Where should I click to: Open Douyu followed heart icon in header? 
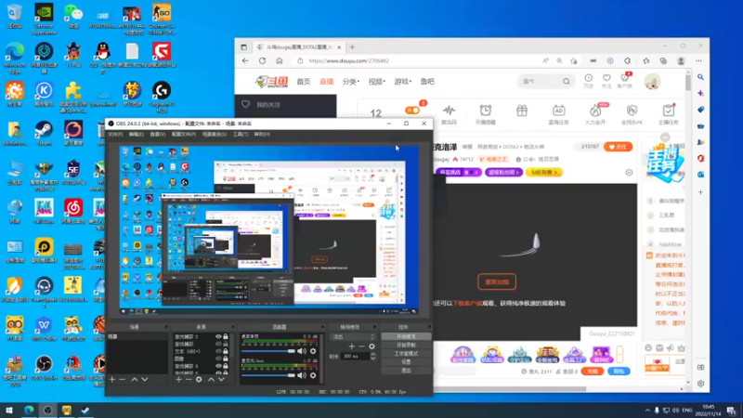pos(606,80)
